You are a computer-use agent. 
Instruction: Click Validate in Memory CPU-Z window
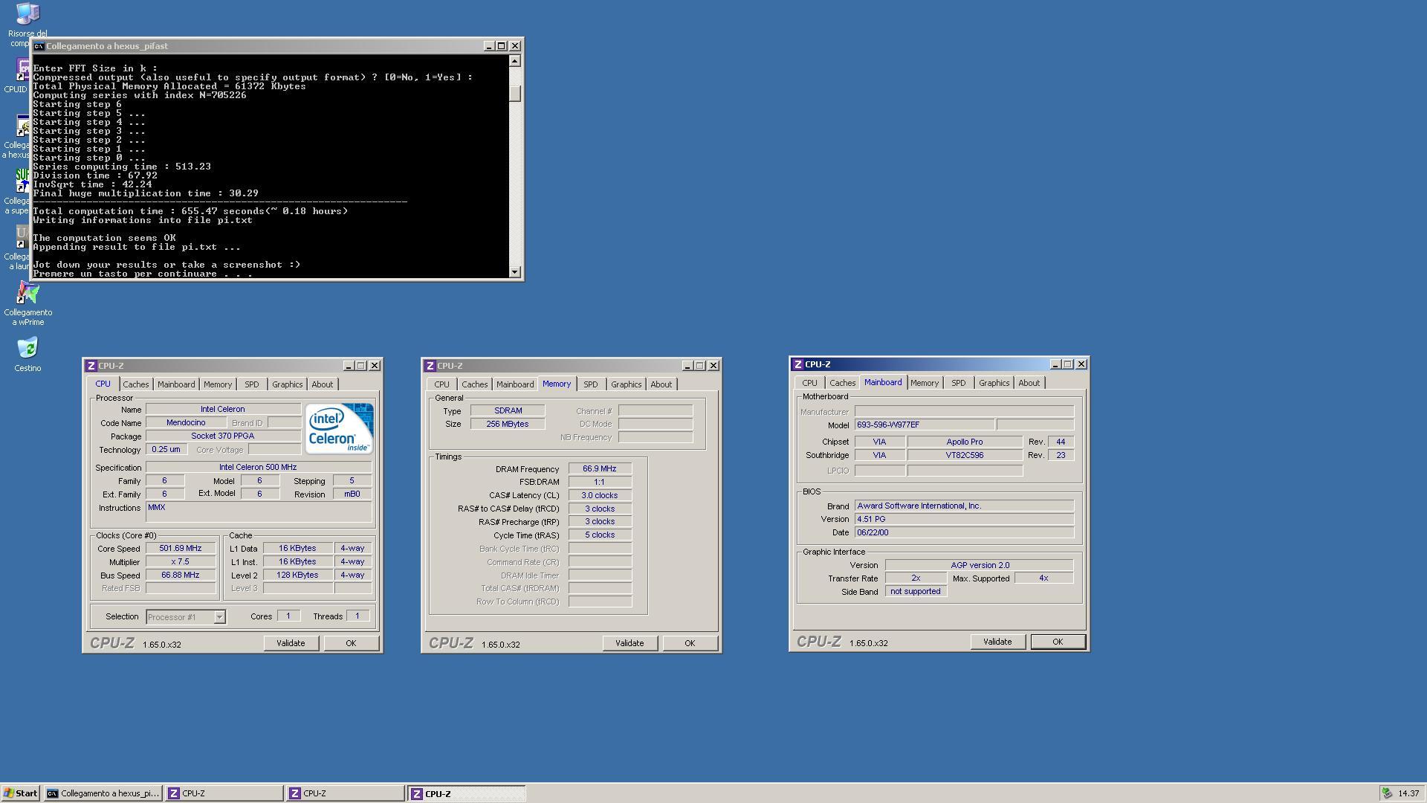(x=630, y=643)
